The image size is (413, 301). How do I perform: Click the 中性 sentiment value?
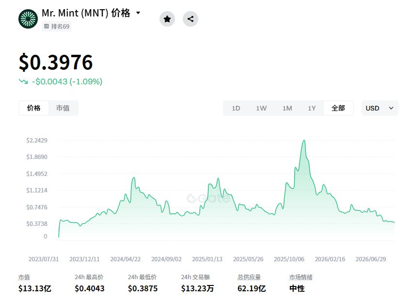[297, 288]
